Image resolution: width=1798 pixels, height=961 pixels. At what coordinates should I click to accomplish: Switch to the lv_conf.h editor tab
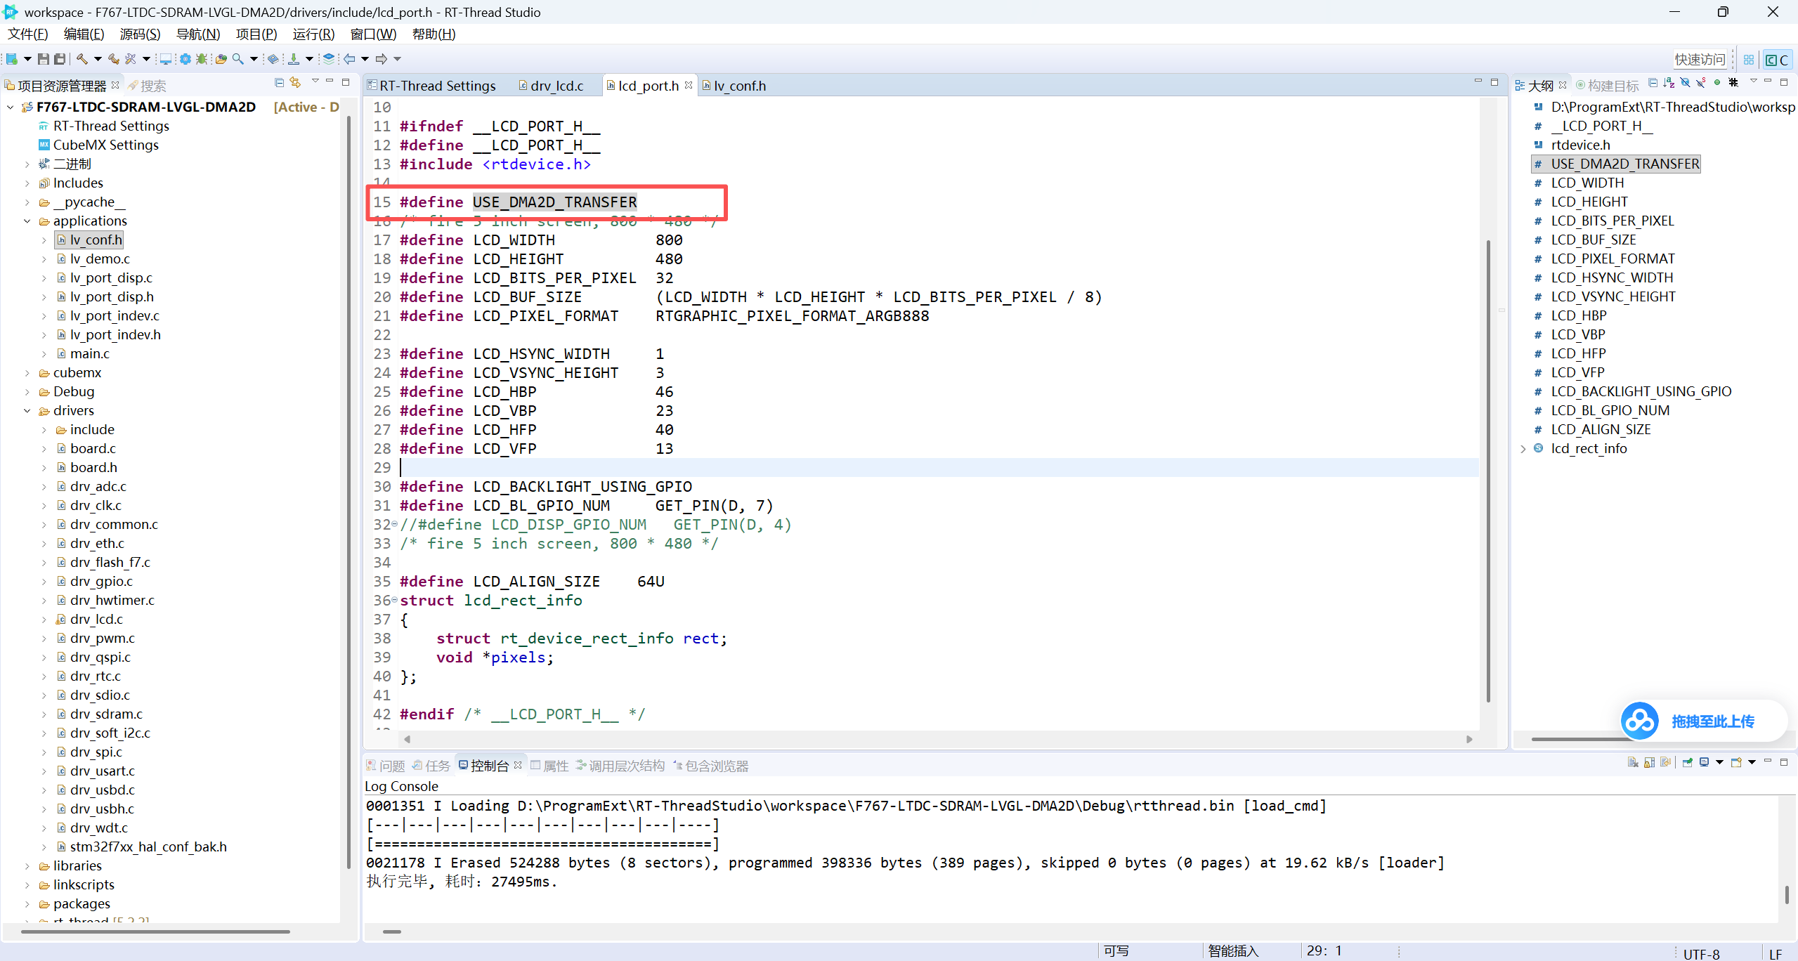pyautogui.click(x=734, y=86)
